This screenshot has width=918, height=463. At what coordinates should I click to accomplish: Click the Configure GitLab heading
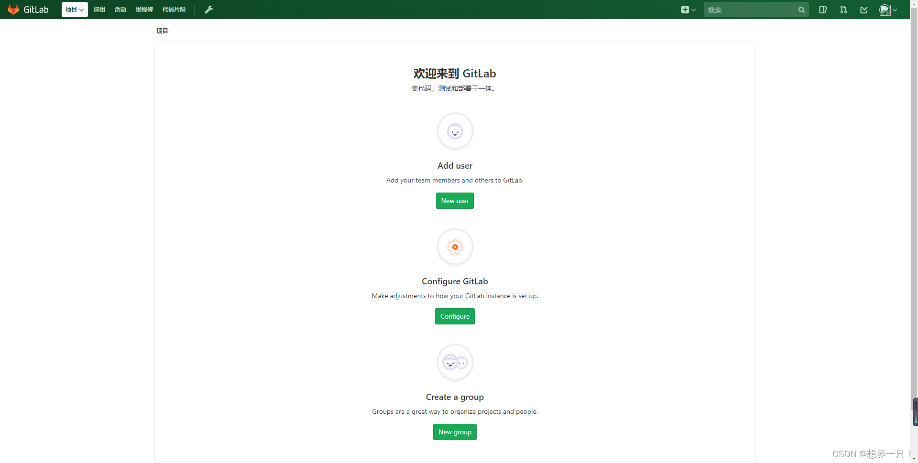(x=455, y=281)
